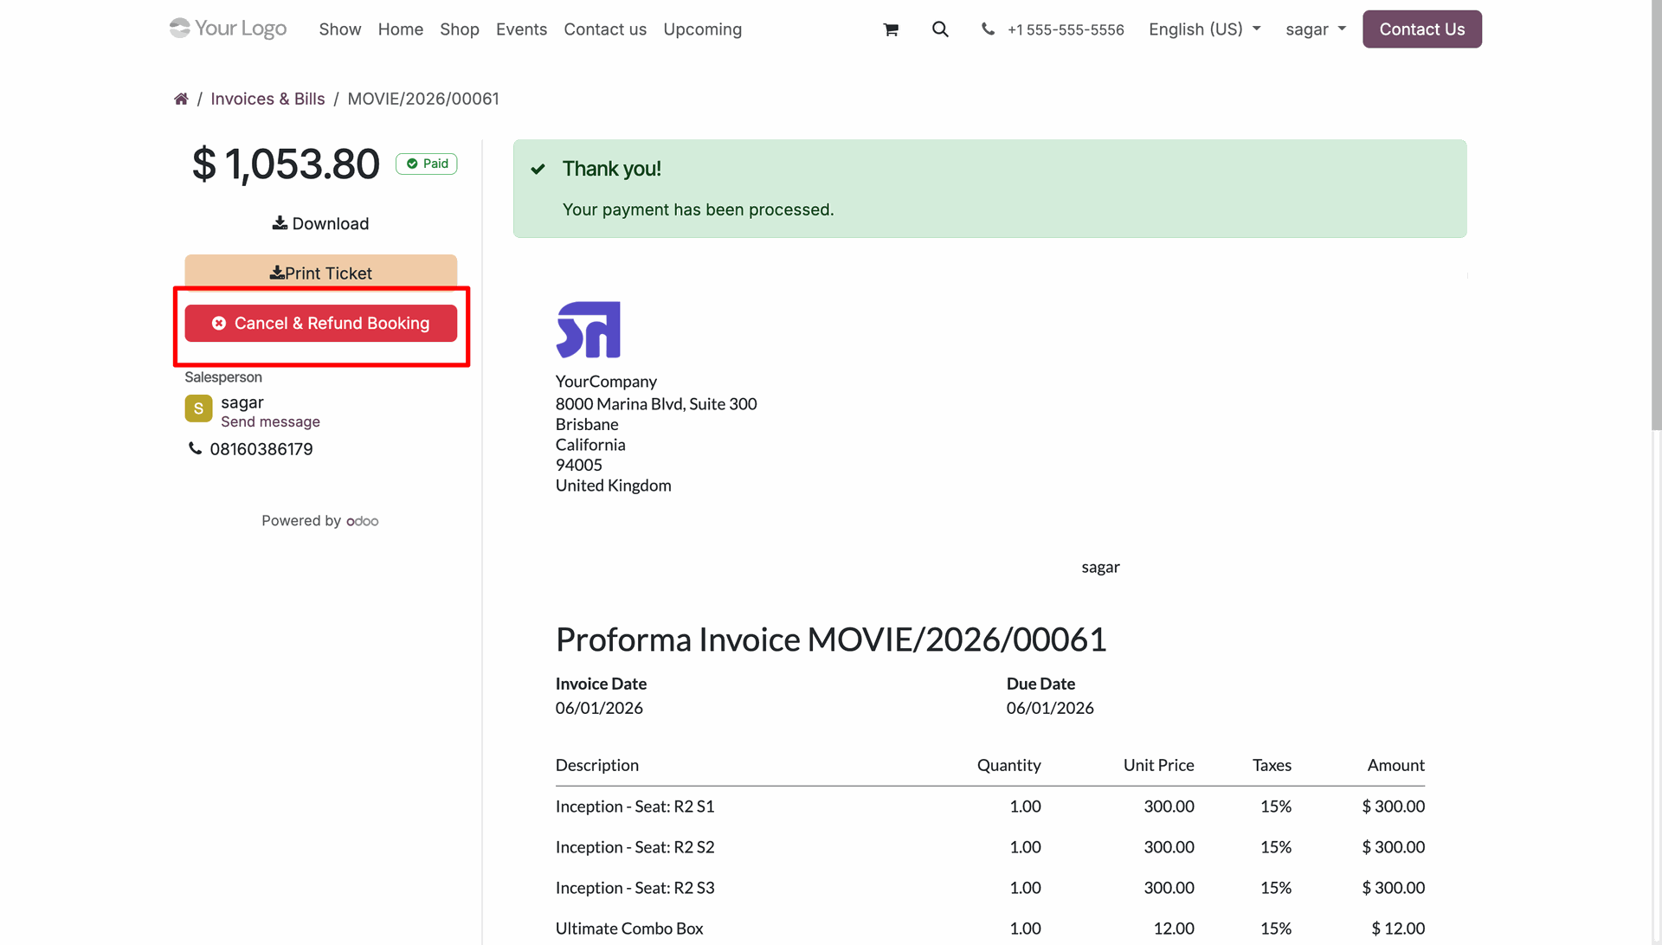Open the shopping cart icon
Viewport: 1662px width, 945px height.
pos(891,29)
